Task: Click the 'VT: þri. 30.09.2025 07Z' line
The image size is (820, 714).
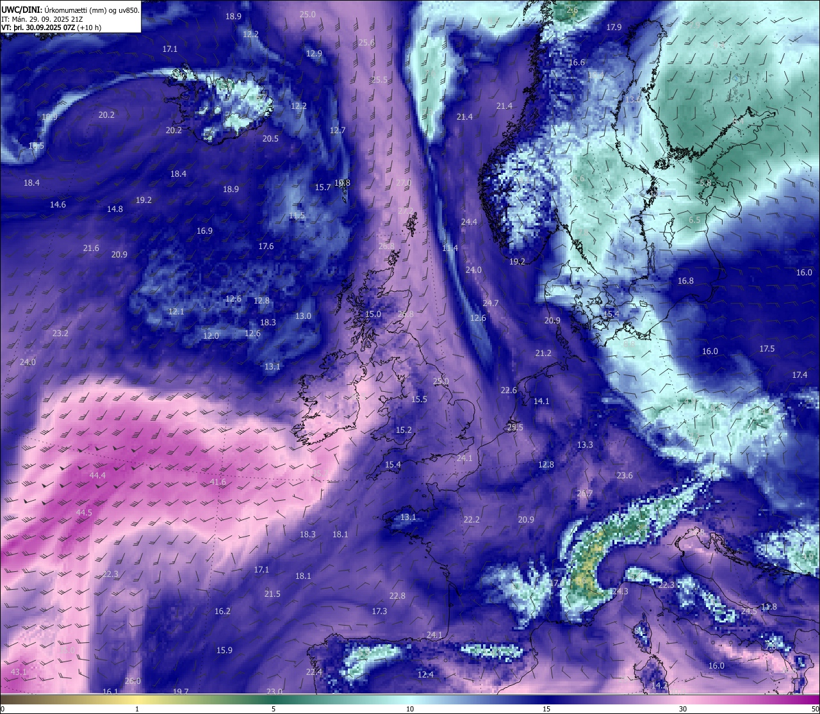Action: click(38, 28)
